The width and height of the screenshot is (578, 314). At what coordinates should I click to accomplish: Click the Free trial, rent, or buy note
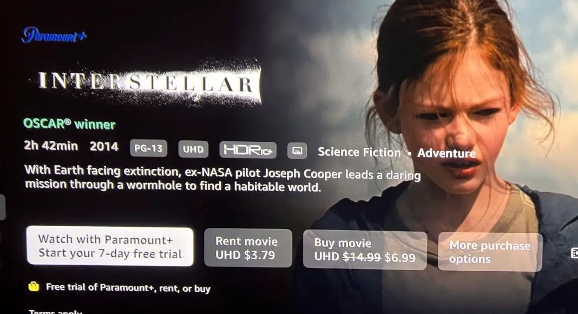(x=128, y=287)
